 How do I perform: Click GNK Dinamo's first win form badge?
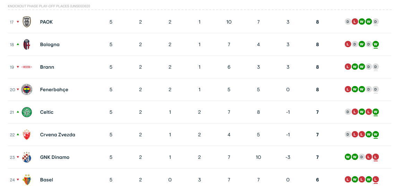pyautogui.click(x=348, y=157)
